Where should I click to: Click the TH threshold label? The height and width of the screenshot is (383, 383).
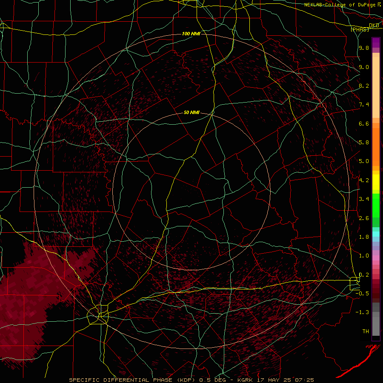[366, 331]
